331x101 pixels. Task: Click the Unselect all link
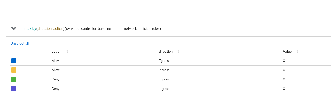coord(20,43)
